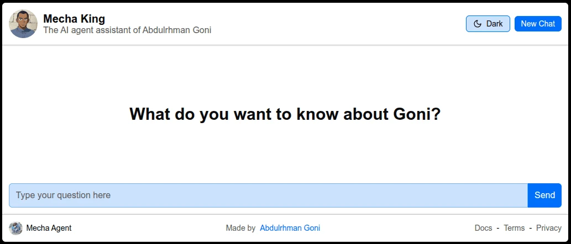Click the dash between Docs and Terms

pos(498,228)
